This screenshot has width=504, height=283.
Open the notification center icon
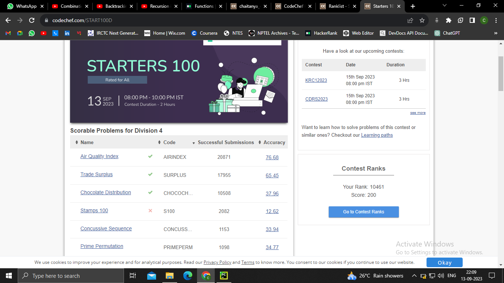coord(491,276)
